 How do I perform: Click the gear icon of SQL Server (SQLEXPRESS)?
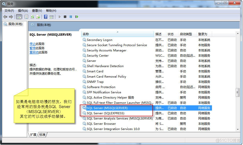click(84, 113)
